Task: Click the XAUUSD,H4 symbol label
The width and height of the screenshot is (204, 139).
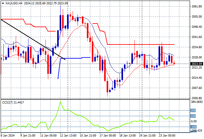Action: [x=13, y=3]
